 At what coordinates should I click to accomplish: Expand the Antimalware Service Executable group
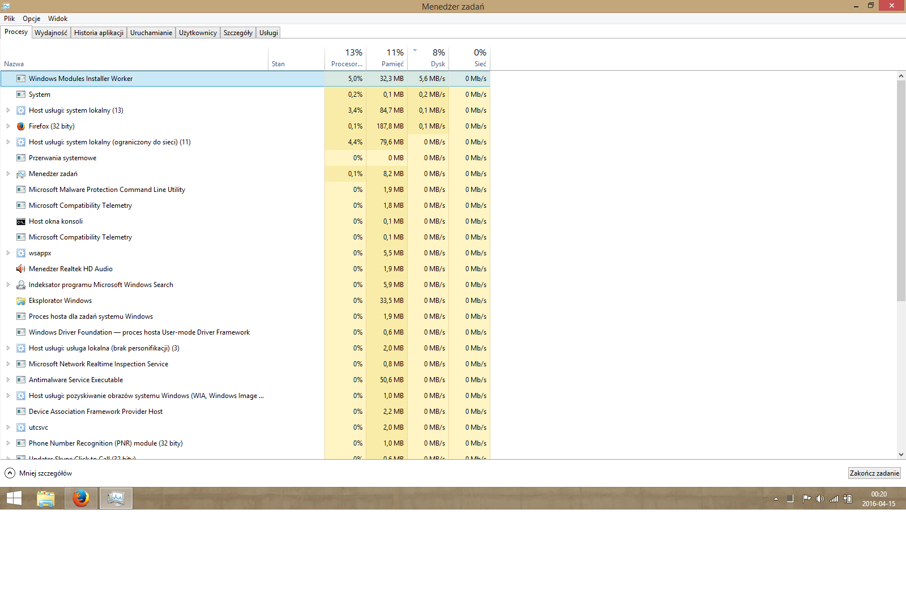[8, 380]
